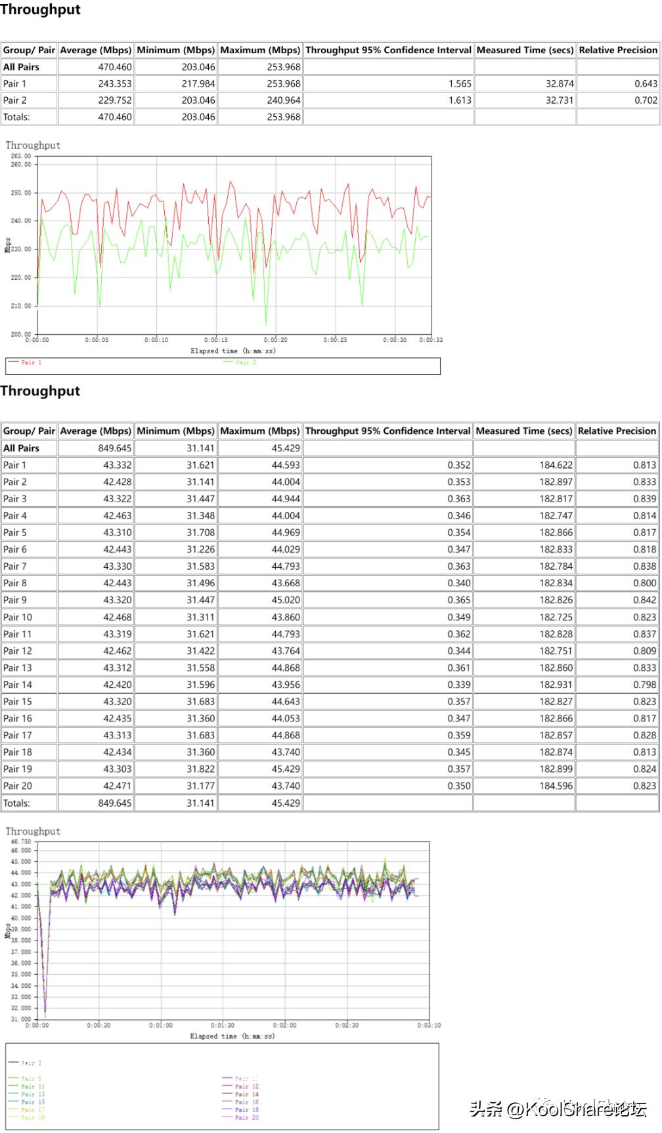This screenshot has width=662, height=1133.
Task: Click the Pair 9 maximum 45.020
Action: click(x=286, y=600)
